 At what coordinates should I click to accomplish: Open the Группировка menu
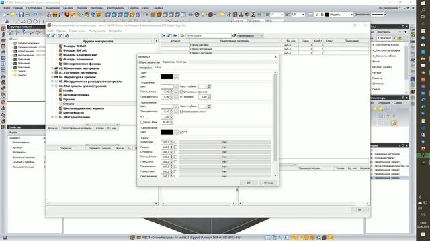(34, 8)
